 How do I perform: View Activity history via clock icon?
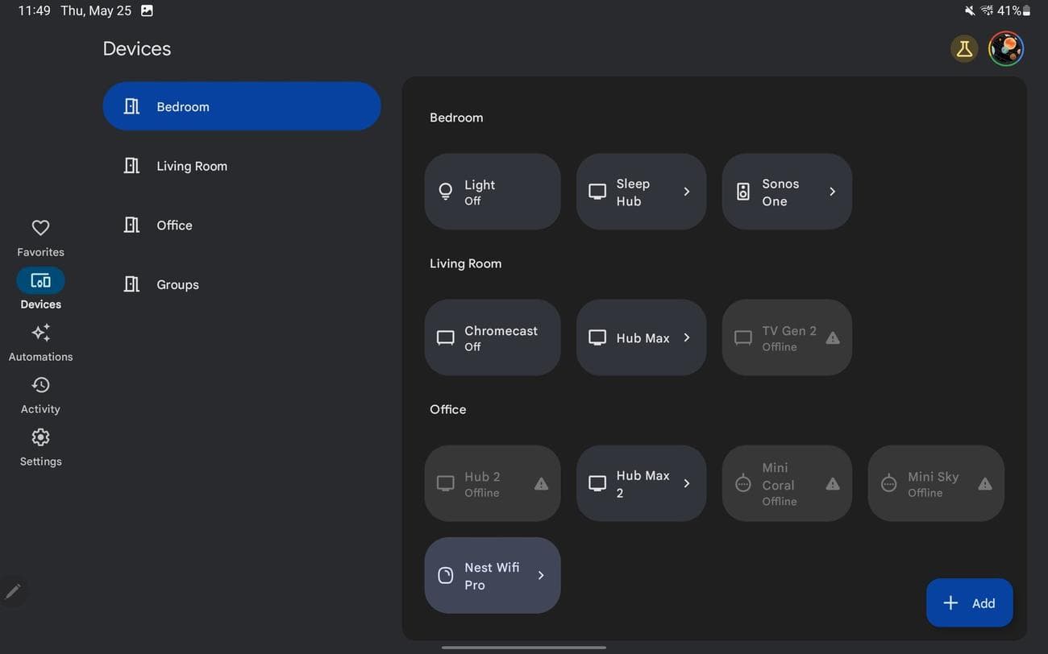[x=40, y=384]
